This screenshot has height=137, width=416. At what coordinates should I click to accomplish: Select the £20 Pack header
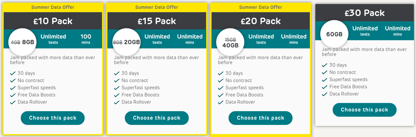tap(261, 21)
